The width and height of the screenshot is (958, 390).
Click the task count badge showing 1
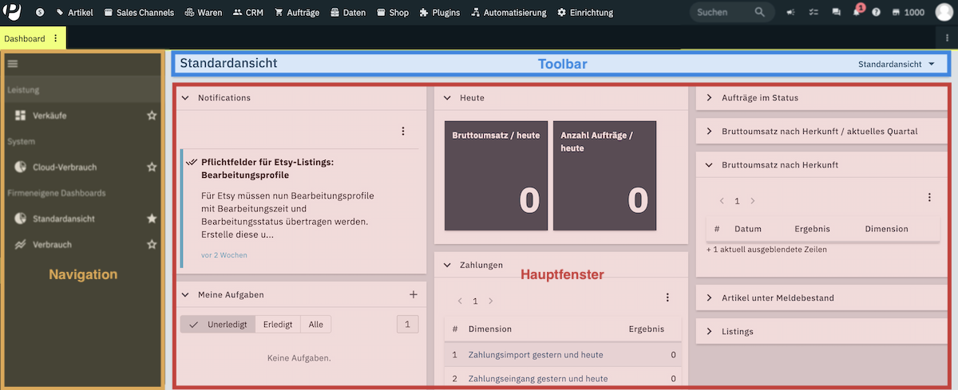pyautogui.click(x=407, y=325)
